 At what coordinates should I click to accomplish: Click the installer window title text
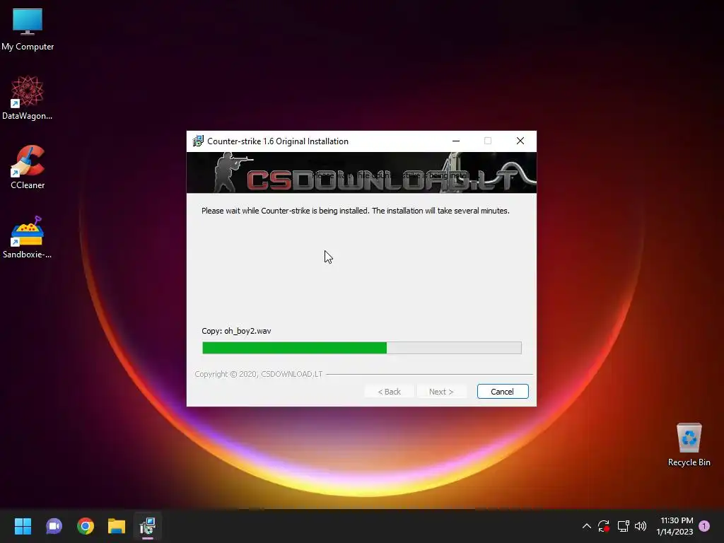(278, 141)
